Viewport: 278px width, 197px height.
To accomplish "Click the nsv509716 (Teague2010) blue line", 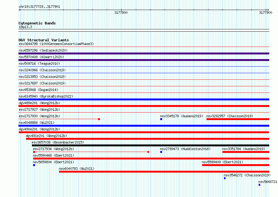I will [x=144, y=67].
